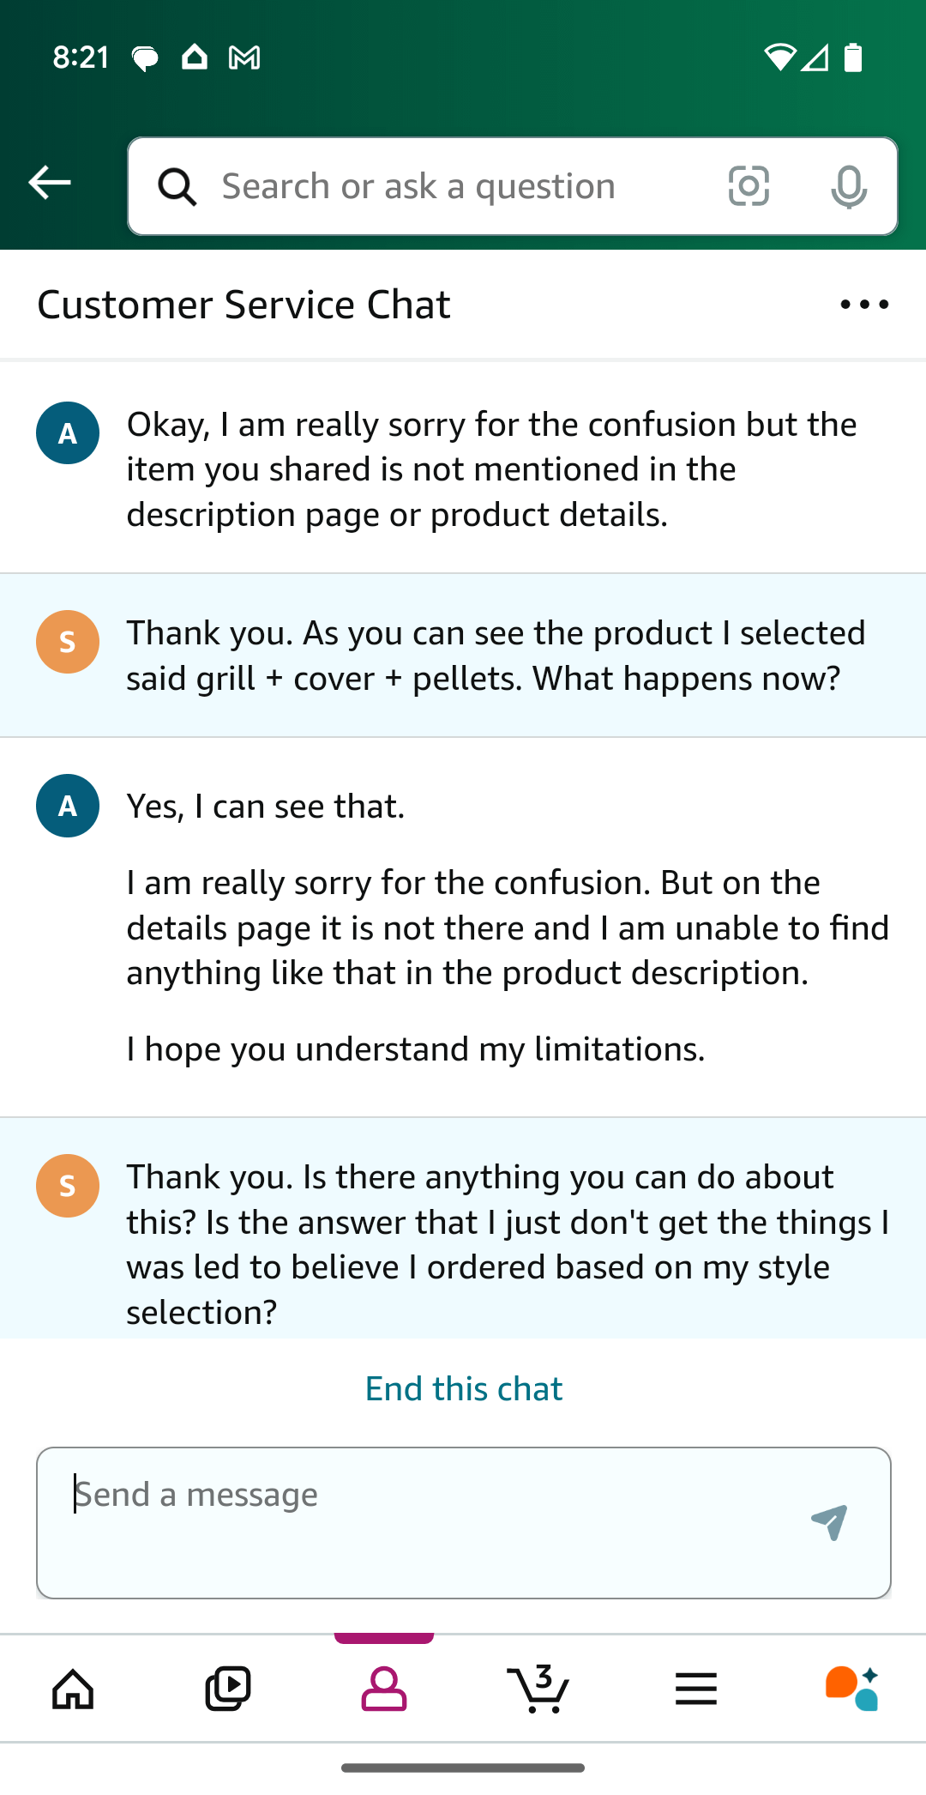Open the hamburger menu tab

click(695, 1689)
